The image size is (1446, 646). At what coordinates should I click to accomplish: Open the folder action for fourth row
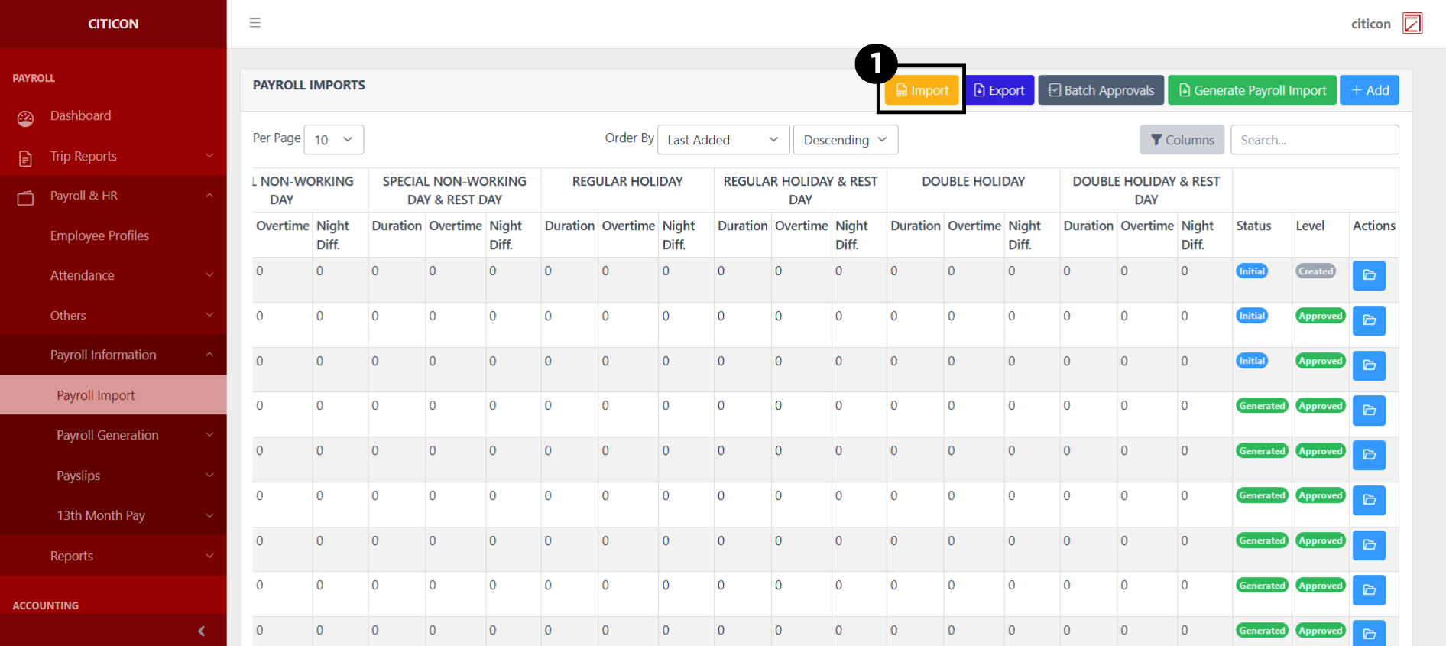[1368, 411]
